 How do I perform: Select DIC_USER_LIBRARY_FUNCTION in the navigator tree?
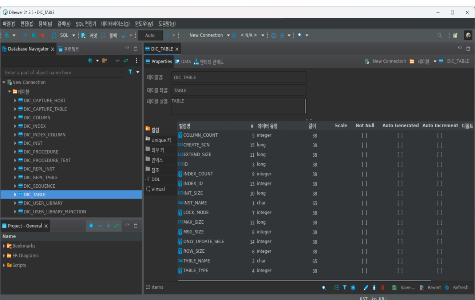click(x=55, y=212)
